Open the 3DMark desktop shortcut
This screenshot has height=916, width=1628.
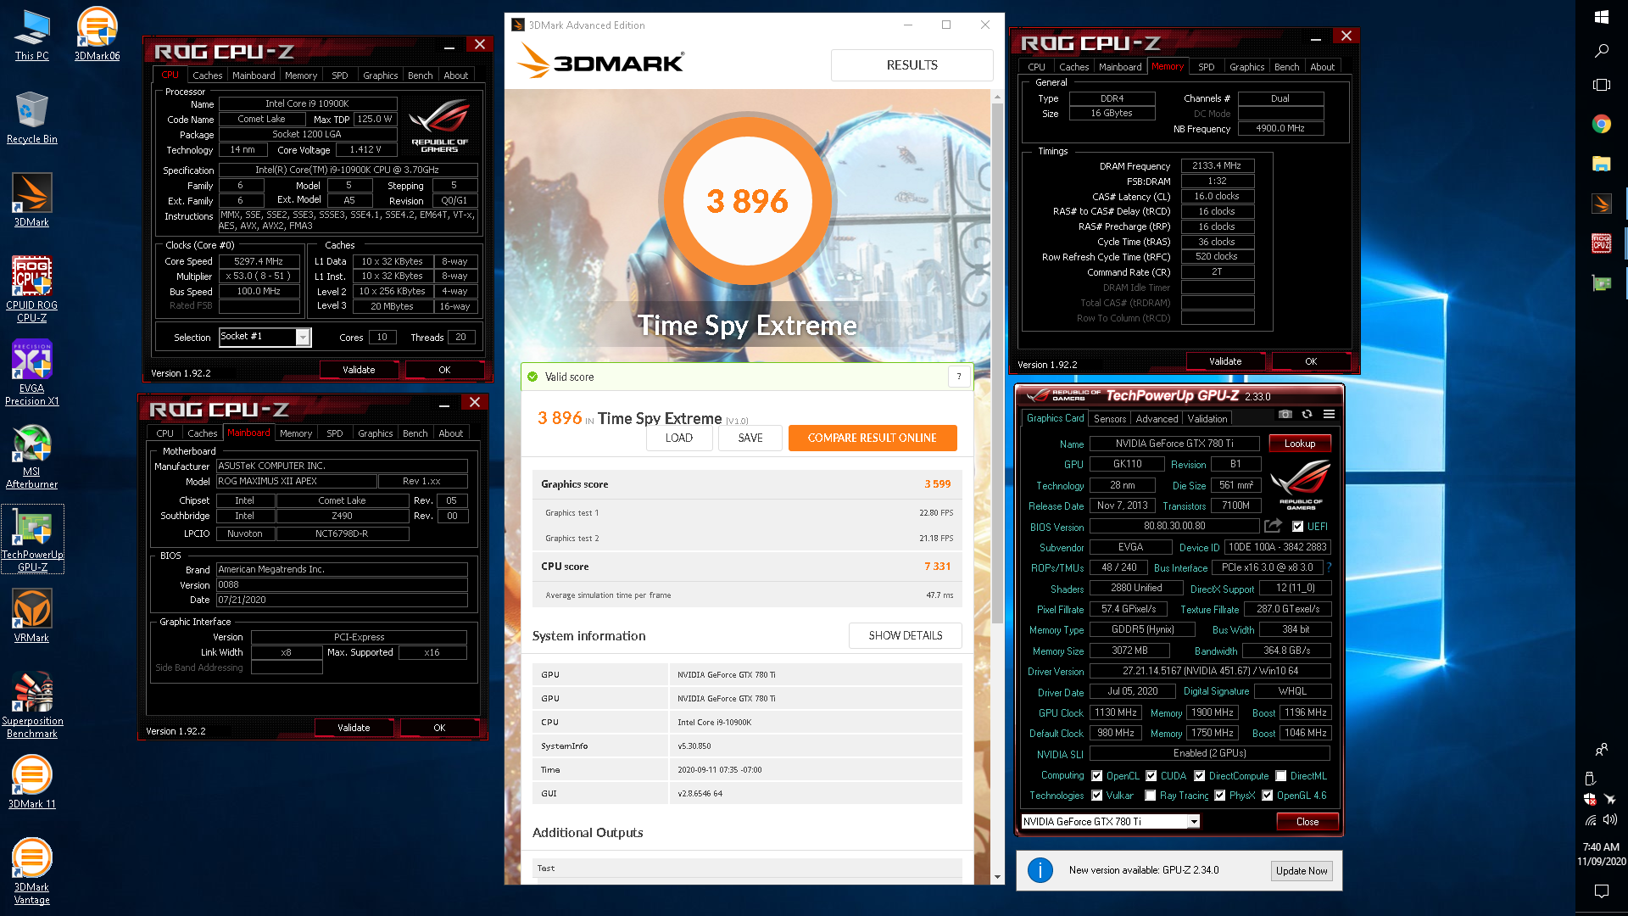pos(32,200)
